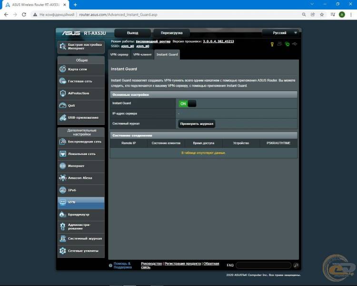Open the Amazon Alexa icon

[63, 178]
